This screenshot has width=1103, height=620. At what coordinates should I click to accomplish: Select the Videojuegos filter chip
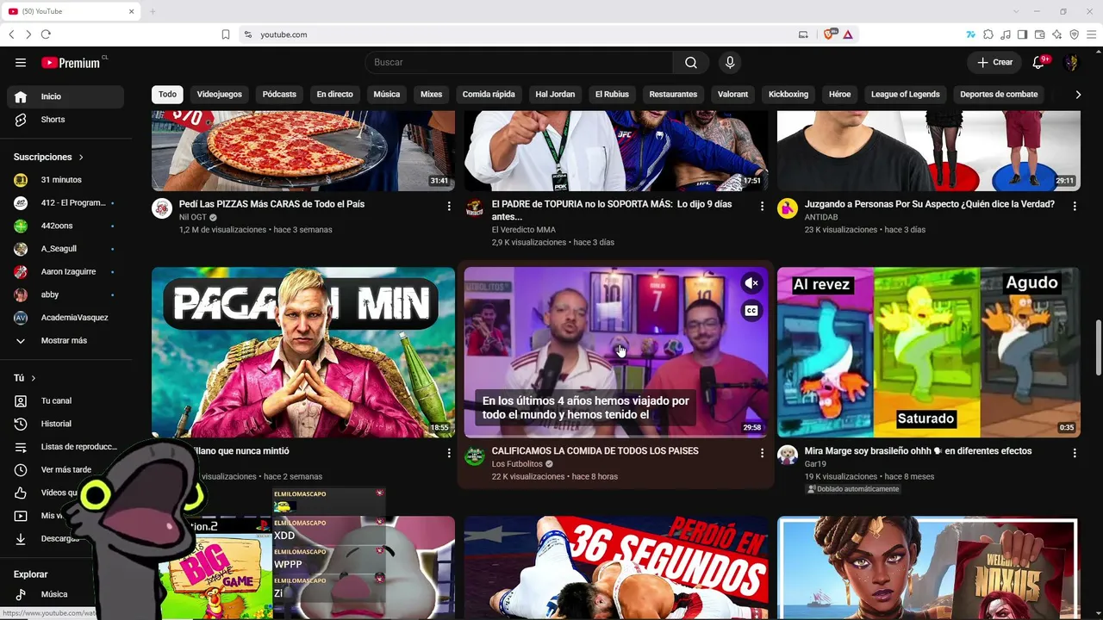[220, 95]
